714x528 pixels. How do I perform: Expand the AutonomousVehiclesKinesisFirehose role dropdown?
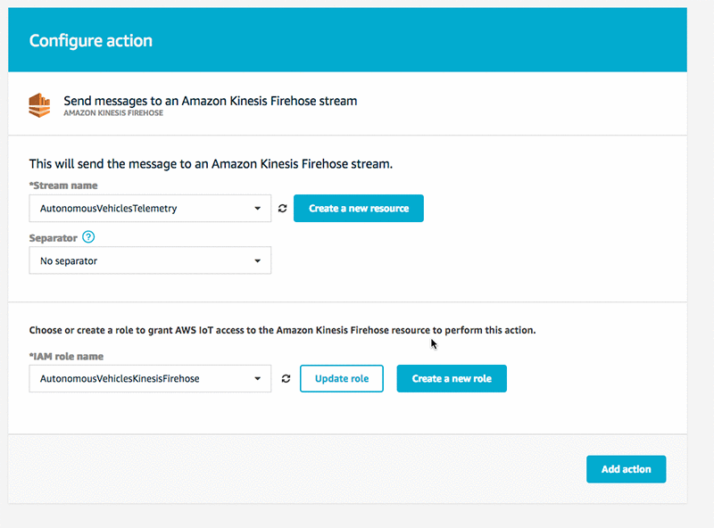click(150, 378)
